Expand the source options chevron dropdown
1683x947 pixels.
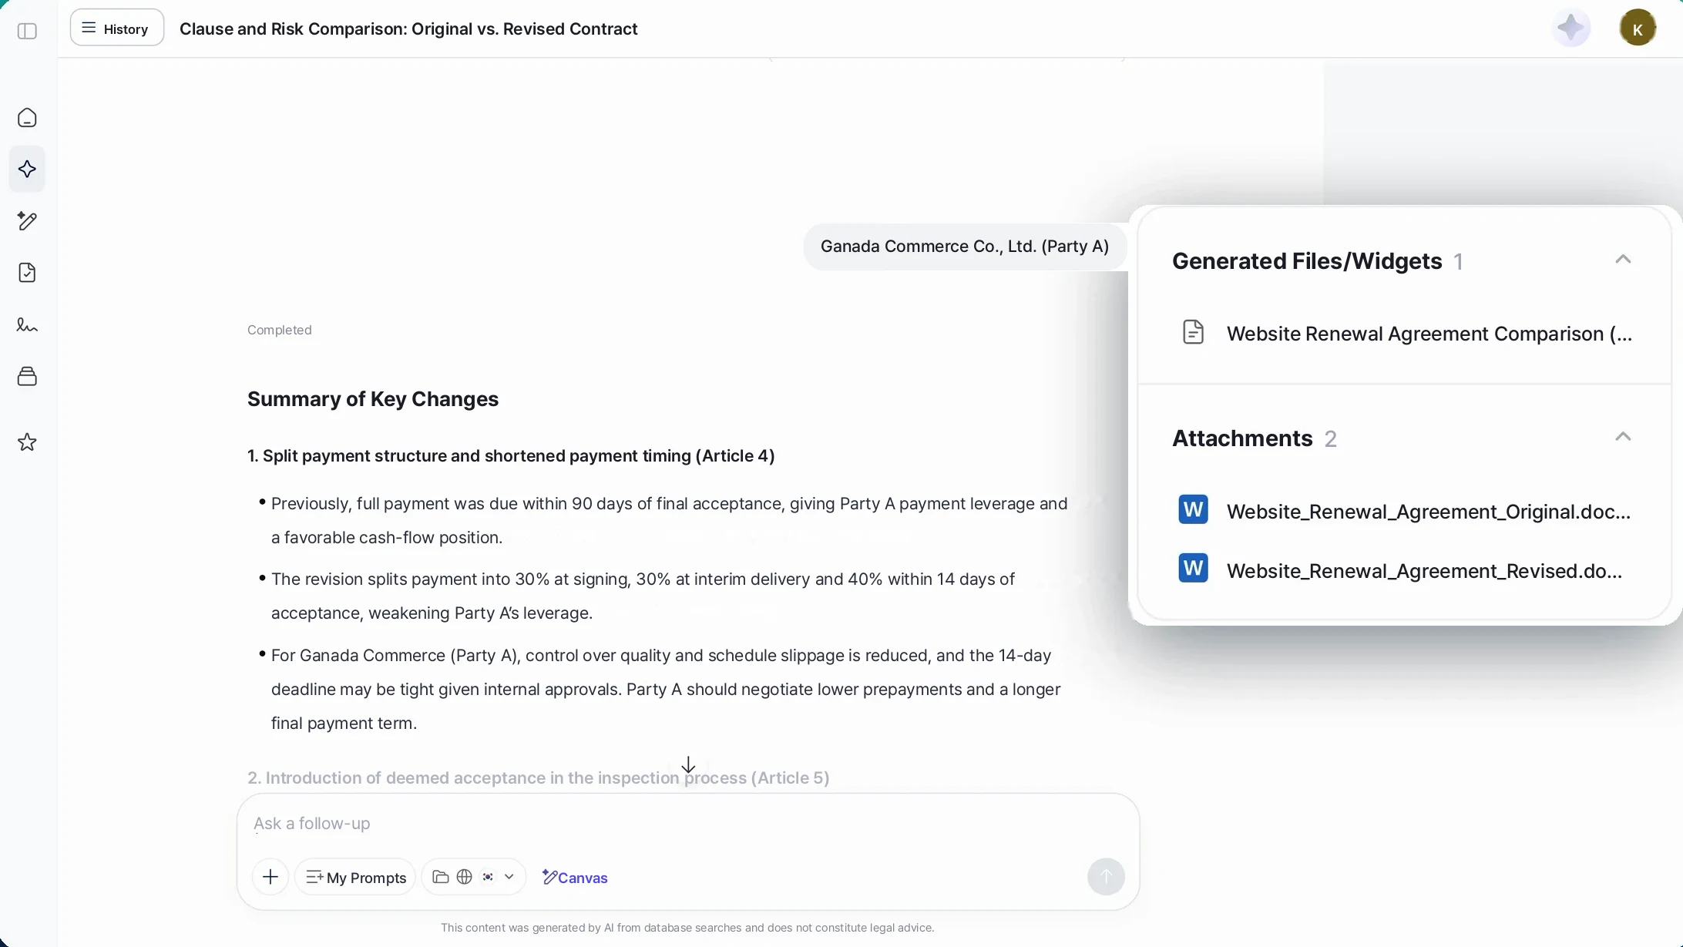coord(509,877)
